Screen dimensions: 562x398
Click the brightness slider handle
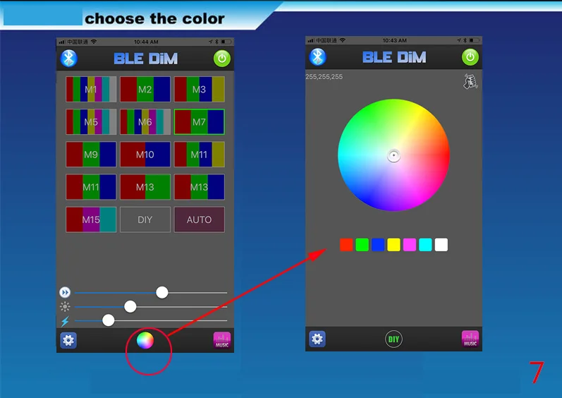click(130, 306)
